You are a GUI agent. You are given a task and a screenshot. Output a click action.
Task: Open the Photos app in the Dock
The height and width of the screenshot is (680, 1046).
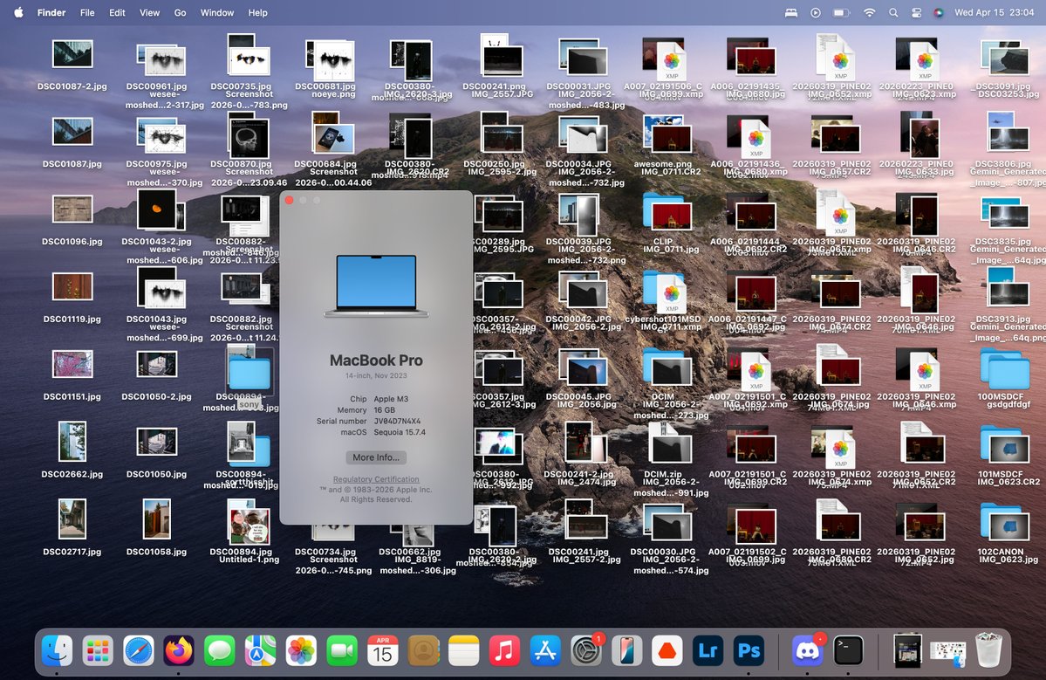pyautogui.click(x=301, y=650)
